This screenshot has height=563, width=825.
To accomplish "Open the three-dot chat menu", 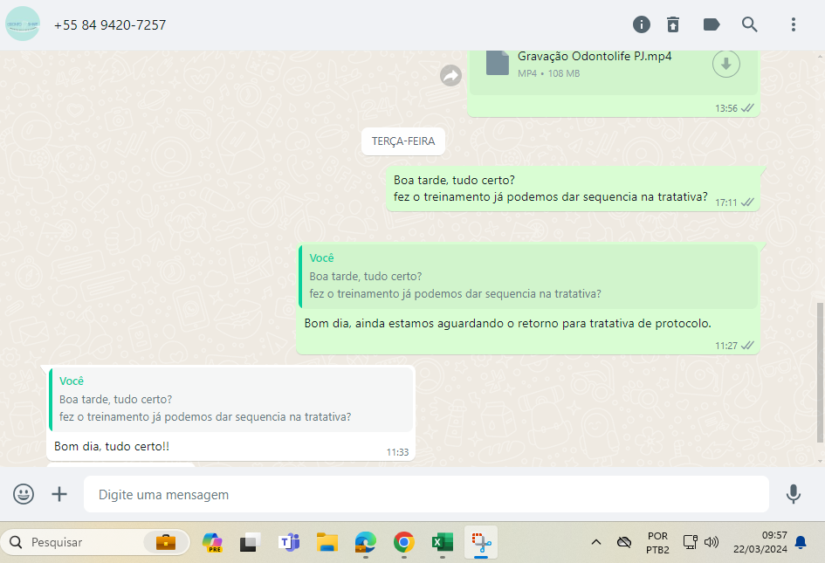I will tap(794, 24).
